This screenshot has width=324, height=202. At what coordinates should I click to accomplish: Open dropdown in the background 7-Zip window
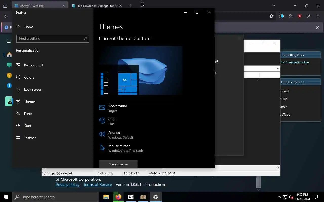point(278,68)
